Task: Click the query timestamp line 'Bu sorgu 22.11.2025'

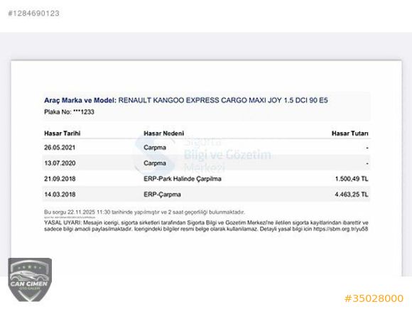Action: 144,212
